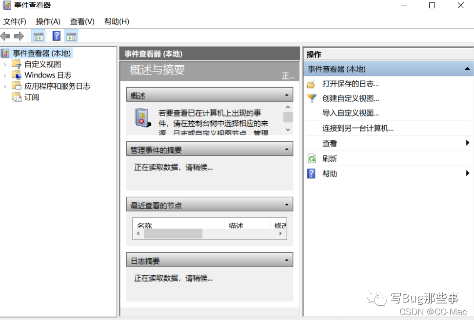
Task: Open Help via the blue question-mark toolbar icon
Action: 57,36
